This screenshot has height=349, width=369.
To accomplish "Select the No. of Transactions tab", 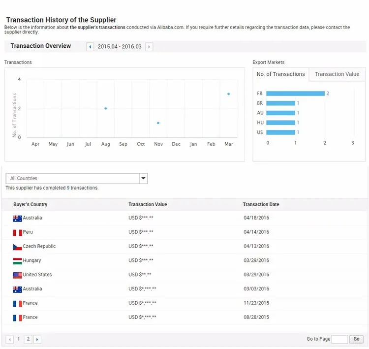I will coord(281,74).
